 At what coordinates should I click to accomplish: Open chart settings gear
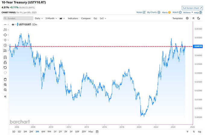click(187, 18)
